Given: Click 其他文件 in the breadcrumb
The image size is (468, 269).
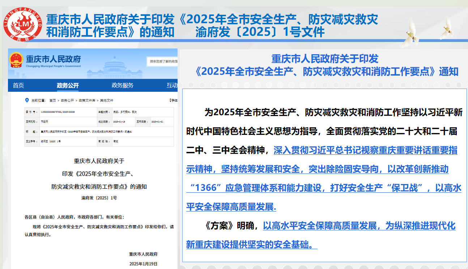Looking at the screenshot, I should [106, 101].
